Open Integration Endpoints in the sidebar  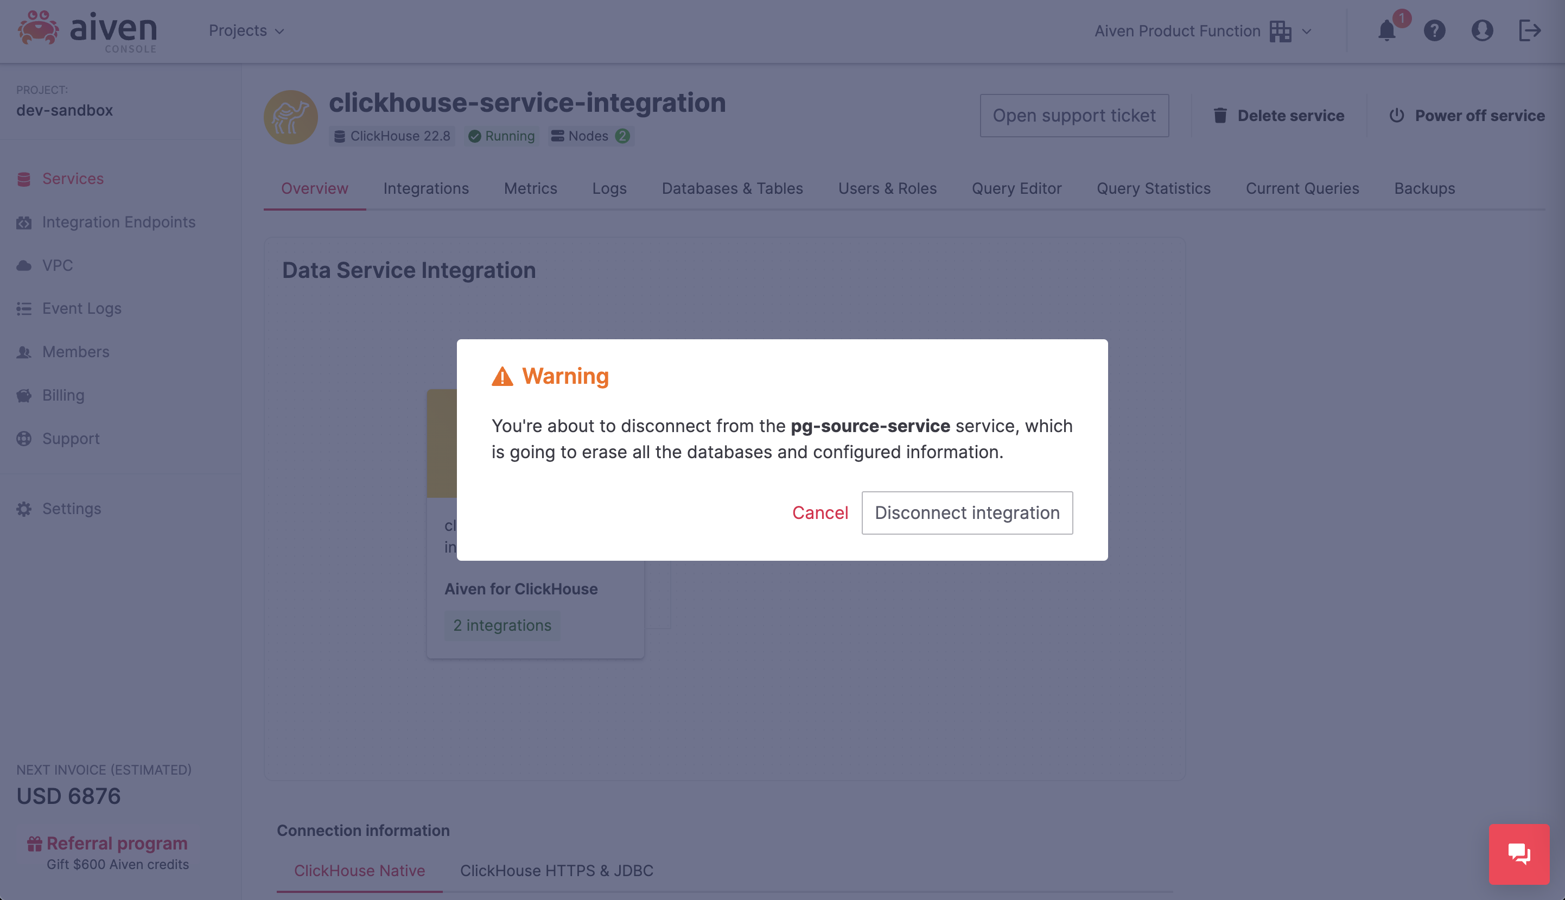[x=119, y=222]
